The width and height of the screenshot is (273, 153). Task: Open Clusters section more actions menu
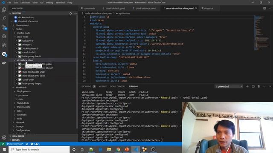pos(76,13)
